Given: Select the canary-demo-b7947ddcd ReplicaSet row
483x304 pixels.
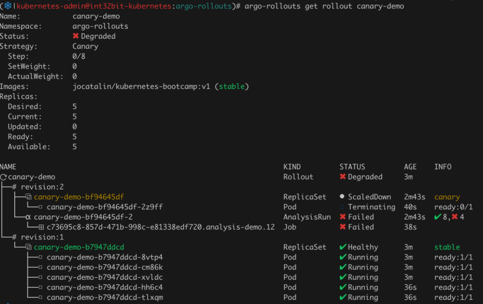Looking at the screenshot, I should click(79, 247).
